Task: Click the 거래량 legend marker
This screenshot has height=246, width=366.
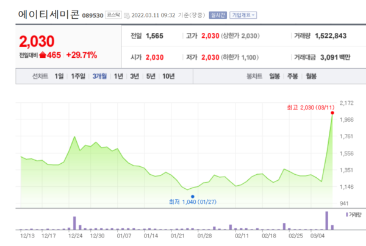Action: pos(347,214)
